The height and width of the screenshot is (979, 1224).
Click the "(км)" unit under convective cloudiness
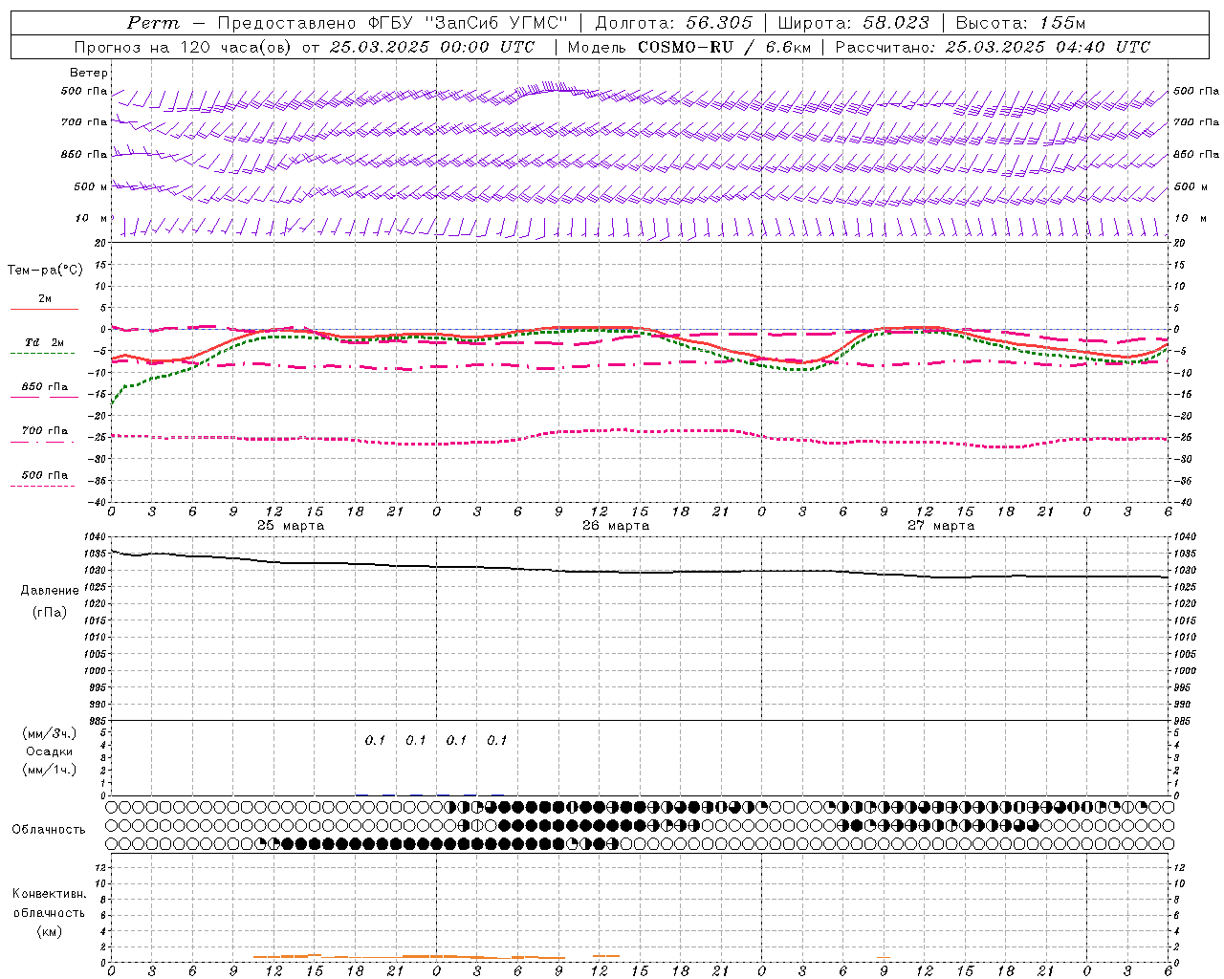coord(50,931)
